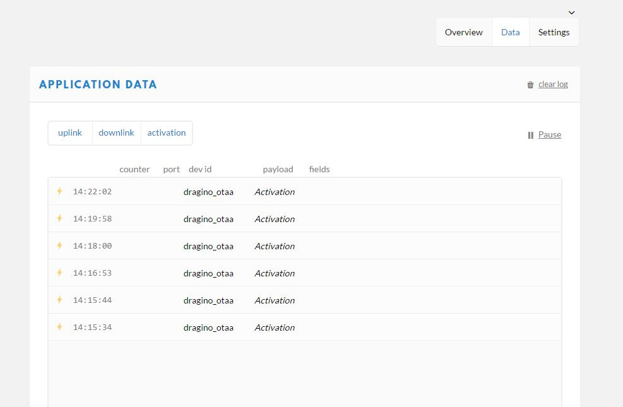Screen dimensions: 623x407
Task: Click lightning icon on 14:22:02 activation row
Action: (x=60, y=191)
